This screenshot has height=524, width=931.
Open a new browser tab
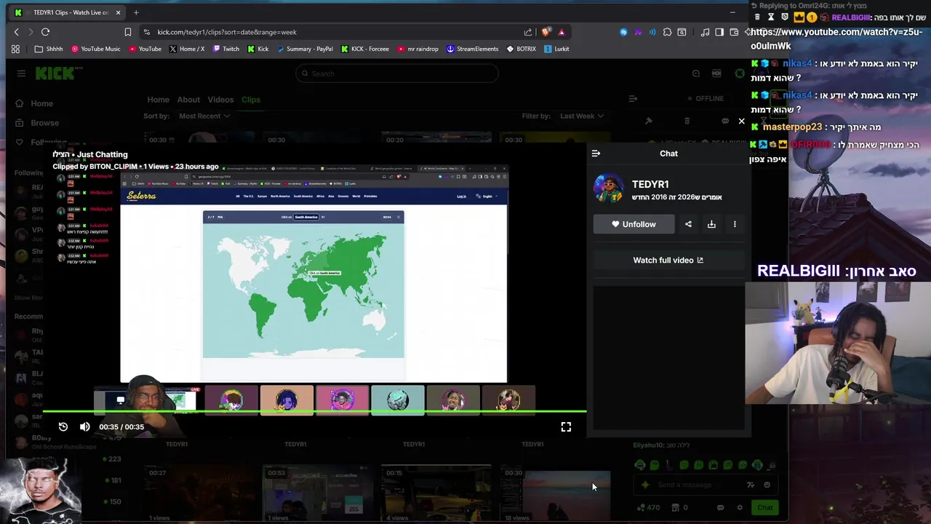[x=136, y=12]
